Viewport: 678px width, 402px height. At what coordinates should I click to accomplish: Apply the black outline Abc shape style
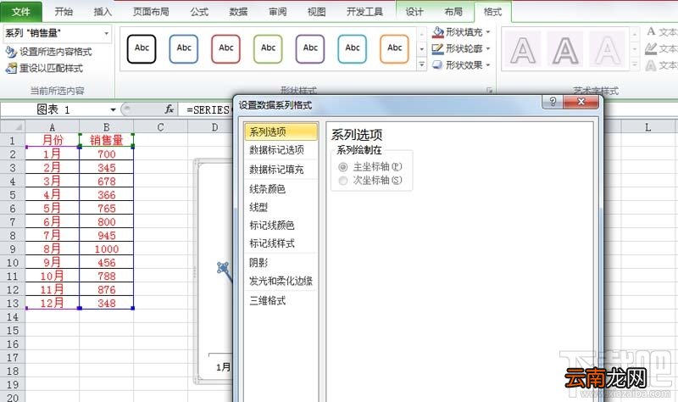pos(142,49)
